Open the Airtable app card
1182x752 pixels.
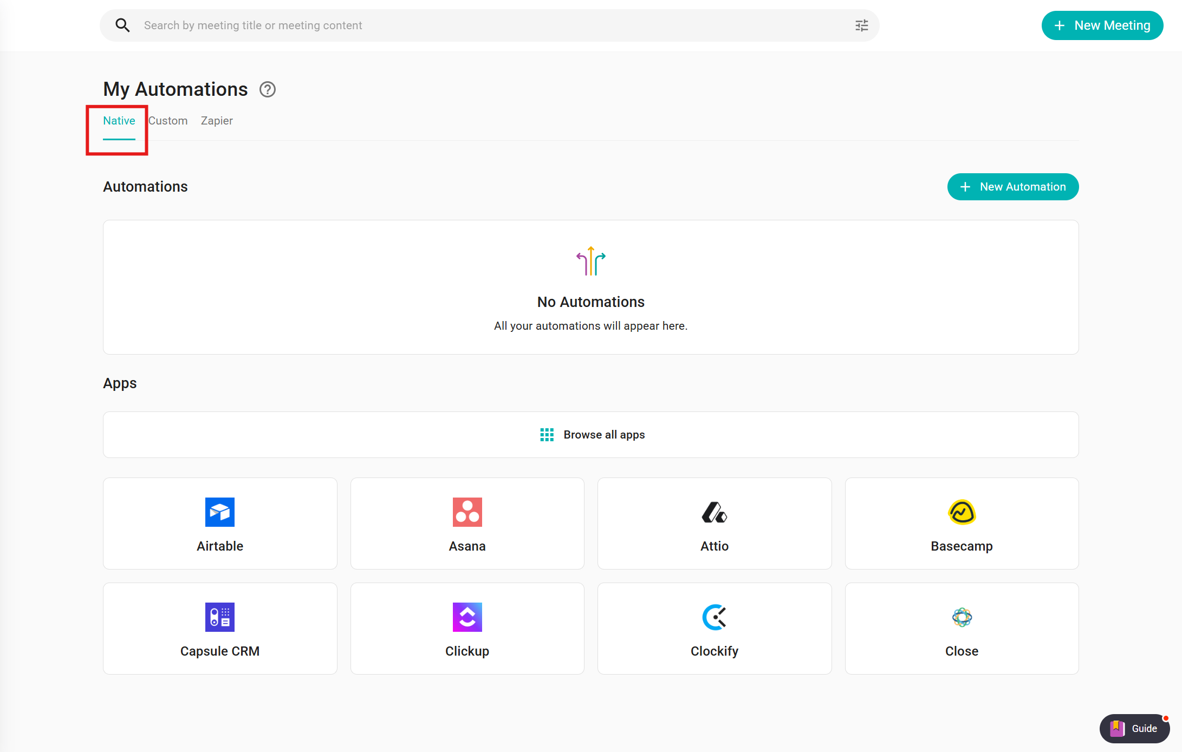220,523
